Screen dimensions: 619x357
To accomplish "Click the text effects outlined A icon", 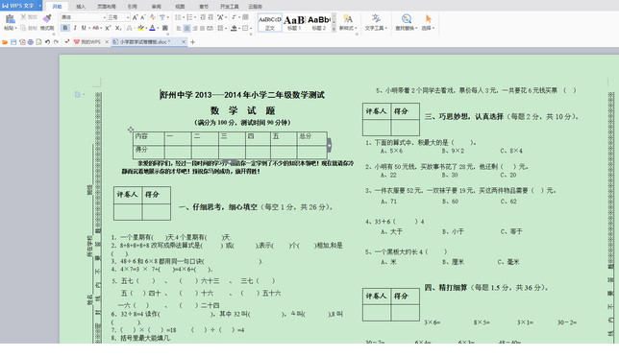I will coord(129,28).
